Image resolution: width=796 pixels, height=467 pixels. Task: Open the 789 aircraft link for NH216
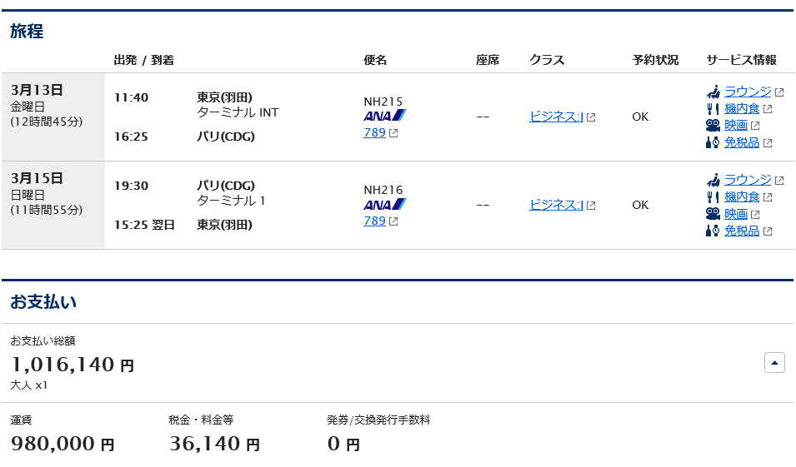374,221
